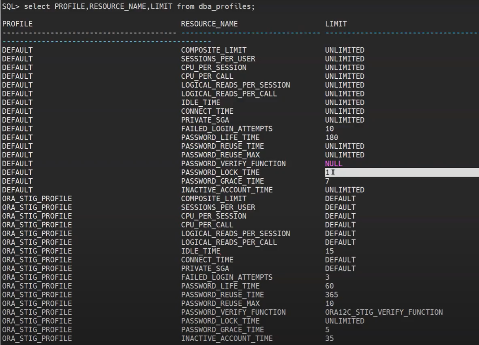Click DEFAULT profile's FAILED_LOGIN_ATTEMPTS resource name

pyautogui.click(x=226, y=128)
